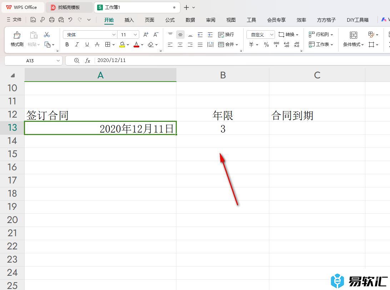The width and height of the screenshot is (390, 290).
Task: Toggle Strikethrough formatting
Action: pyautogui.click(x=97, y=45)
